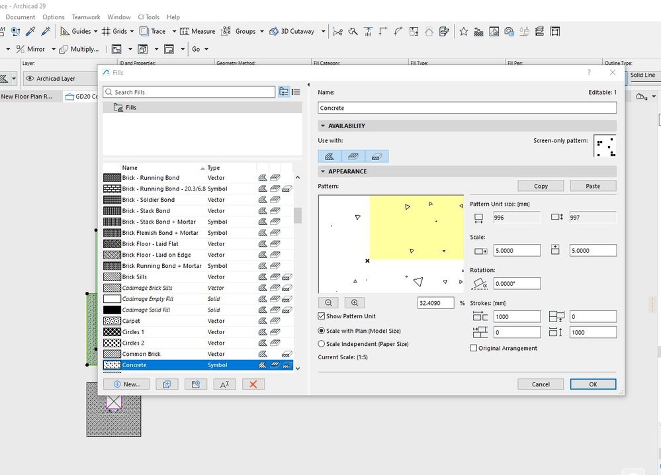
Task: Open the Go dropdown arrow
Action: (206, 50)
